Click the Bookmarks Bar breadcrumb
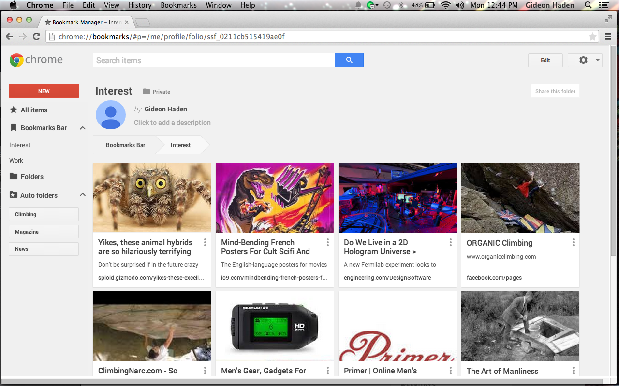The width and height of the screenshot is (619, 386). click(125, 145)
